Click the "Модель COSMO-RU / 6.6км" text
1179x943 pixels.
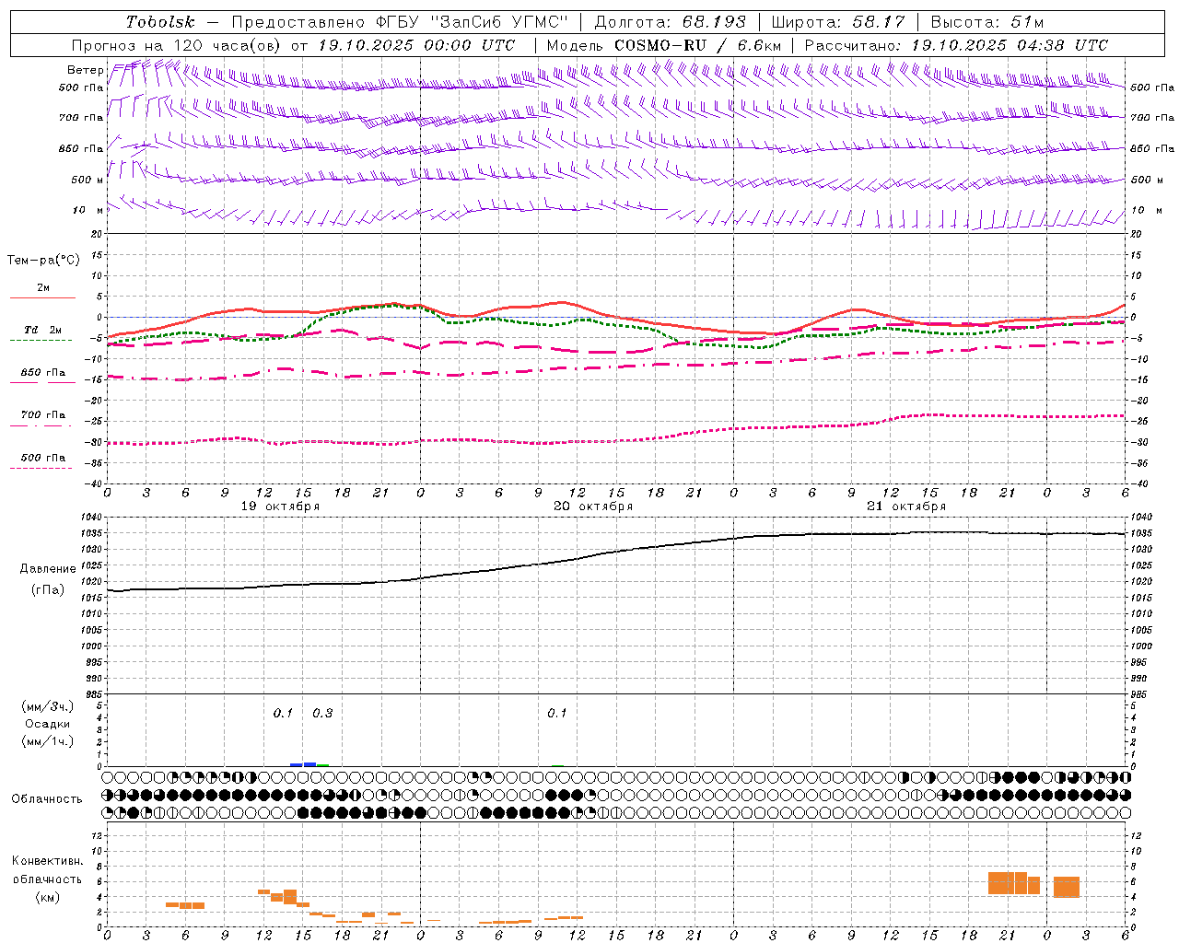tap(663, 45)
